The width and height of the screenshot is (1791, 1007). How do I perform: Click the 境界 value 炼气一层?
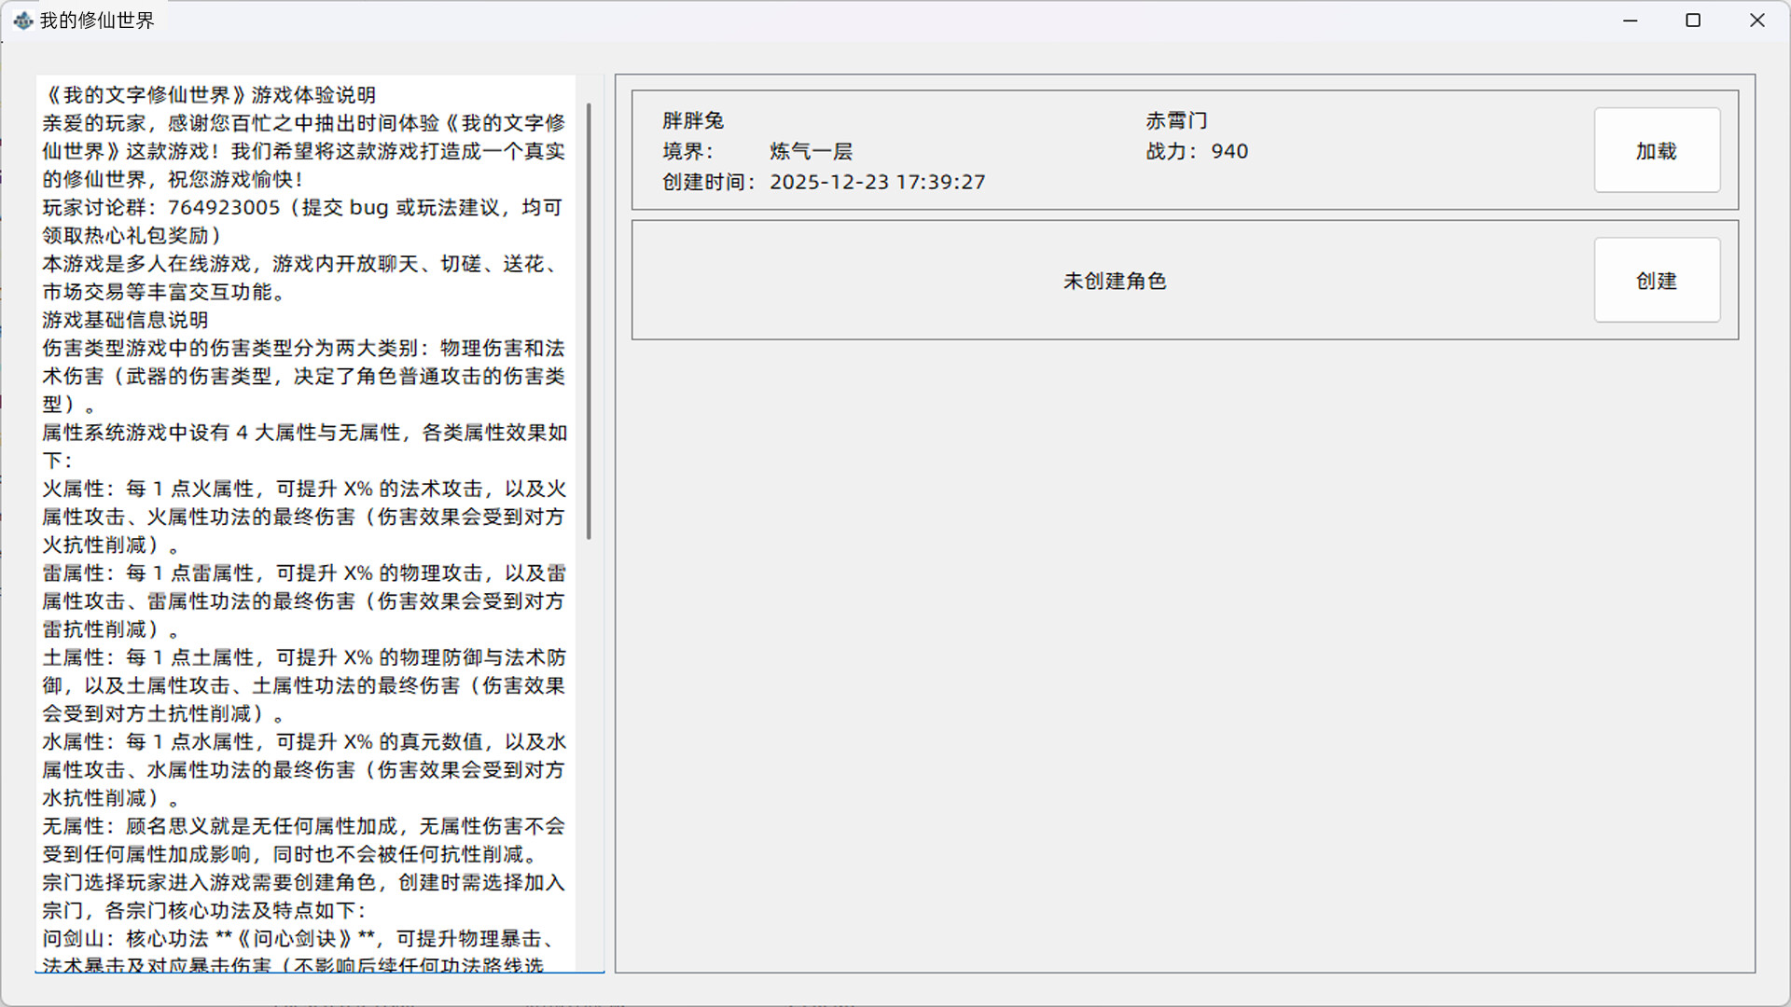point(813,151)
